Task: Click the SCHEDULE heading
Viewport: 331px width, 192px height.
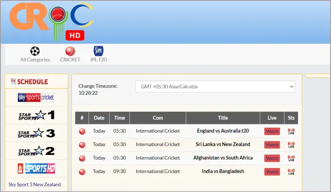Action: (x=33, y=82)
